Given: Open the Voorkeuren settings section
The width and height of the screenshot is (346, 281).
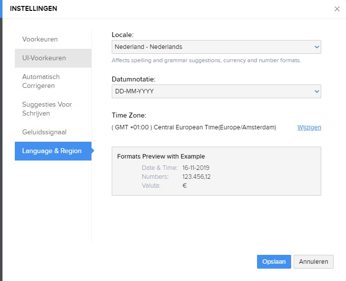Looking at the screenshot, I should pyautogui.click(x=40, y=39).
